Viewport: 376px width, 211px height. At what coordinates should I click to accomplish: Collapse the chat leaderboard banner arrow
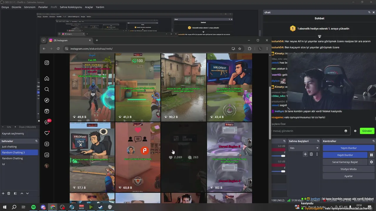coord(319,37)
